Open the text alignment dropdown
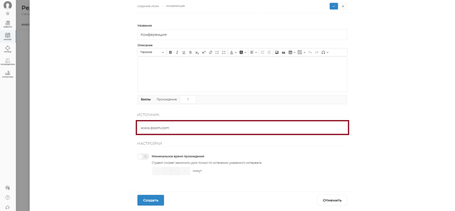 [254, 52]
